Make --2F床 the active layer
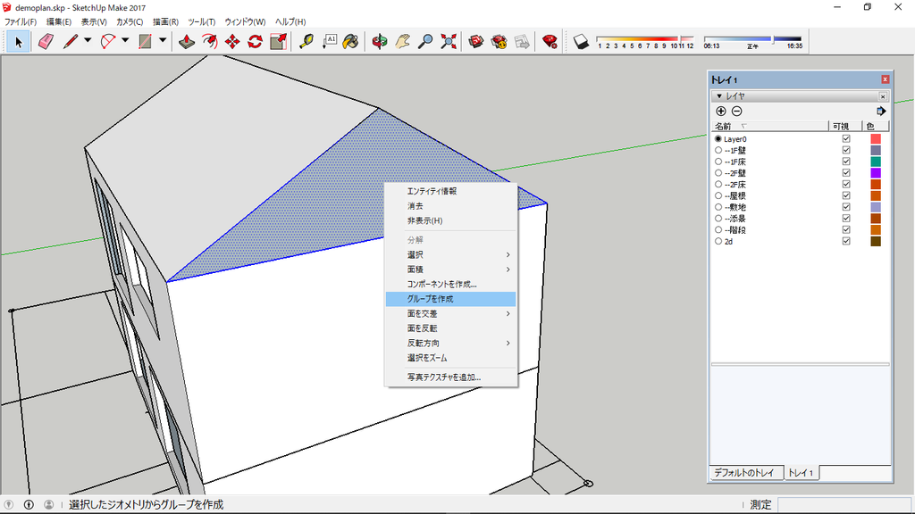 718,184
